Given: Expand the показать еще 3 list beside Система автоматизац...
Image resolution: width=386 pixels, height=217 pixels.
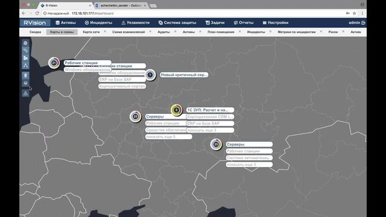Looking at the screenshot, I should [x=249, y=165].
